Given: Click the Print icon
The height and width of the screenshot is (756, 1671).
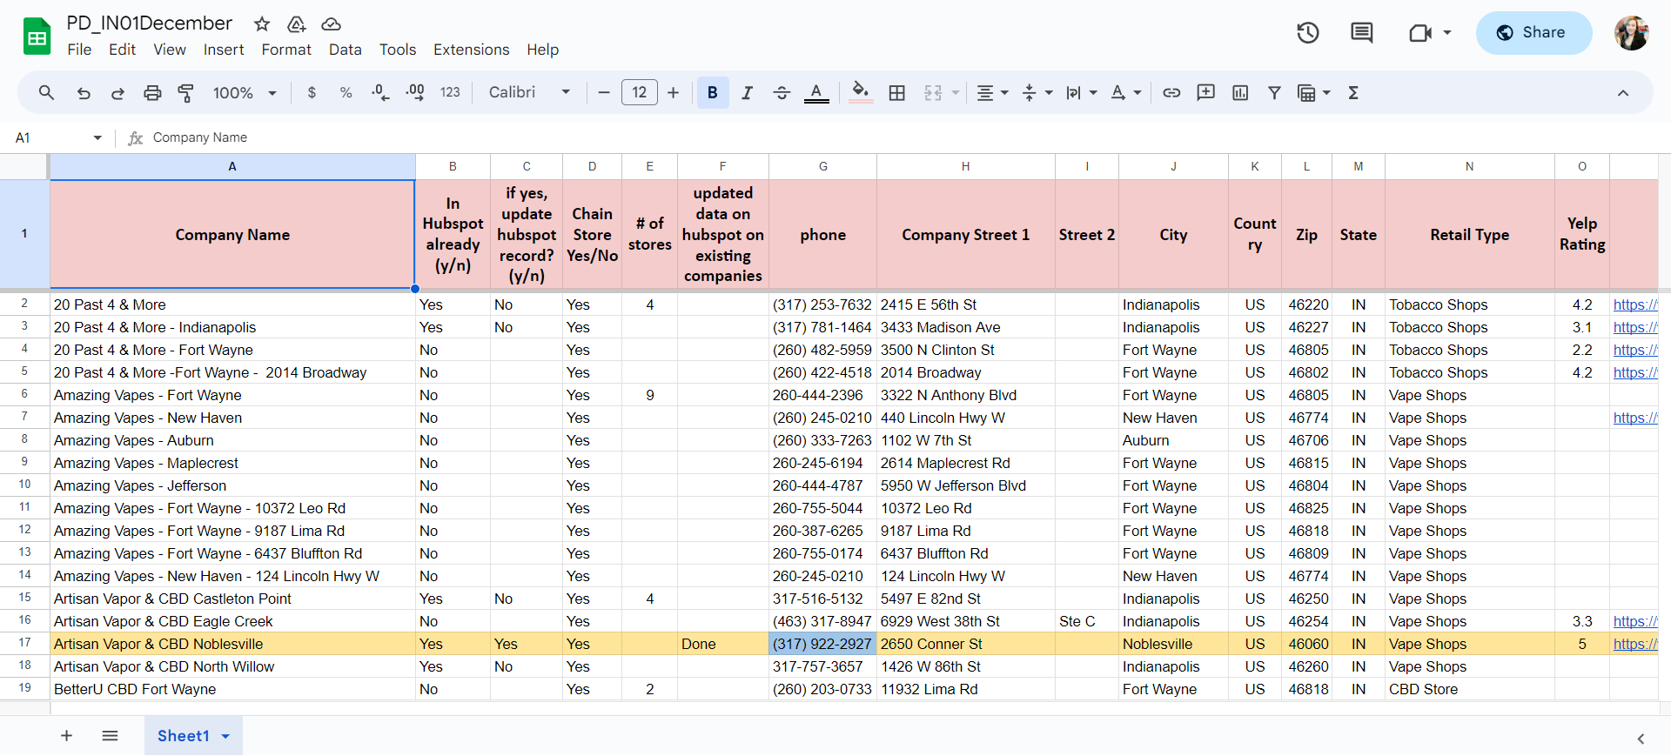Looking at the screenshot, I should pos(152,92).
